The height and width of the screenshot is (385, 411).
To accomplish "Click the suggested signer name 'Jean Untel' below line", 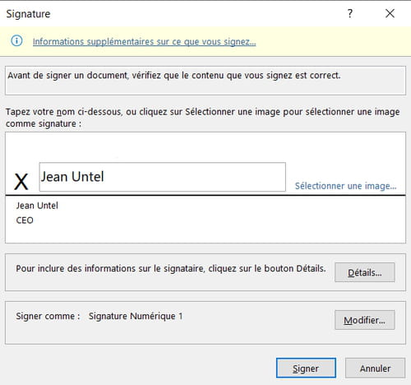I will [x=37, y=206].
